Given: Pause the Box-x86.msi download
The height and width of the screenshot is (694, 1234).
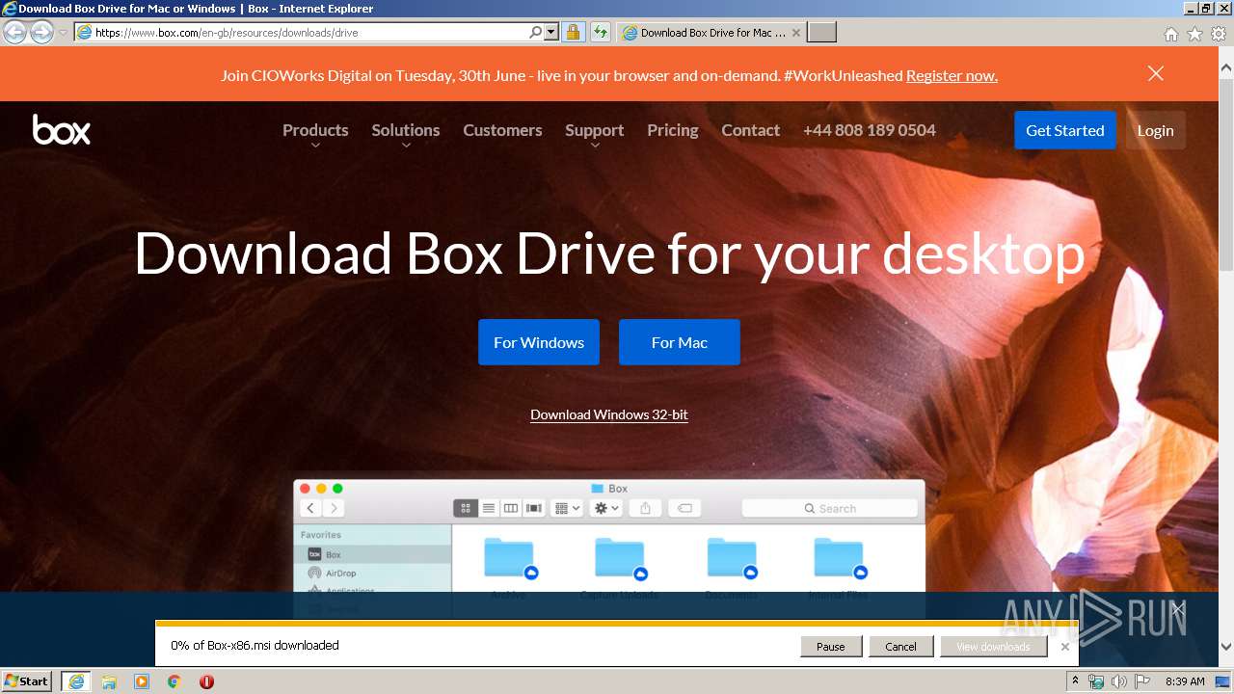Looking at the screenshot, I should (831, 647).
